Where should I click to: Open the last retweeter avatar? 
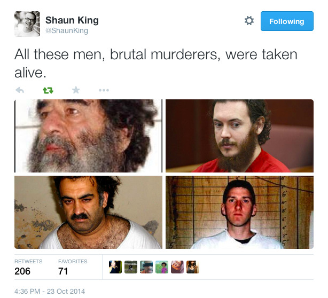193,267
